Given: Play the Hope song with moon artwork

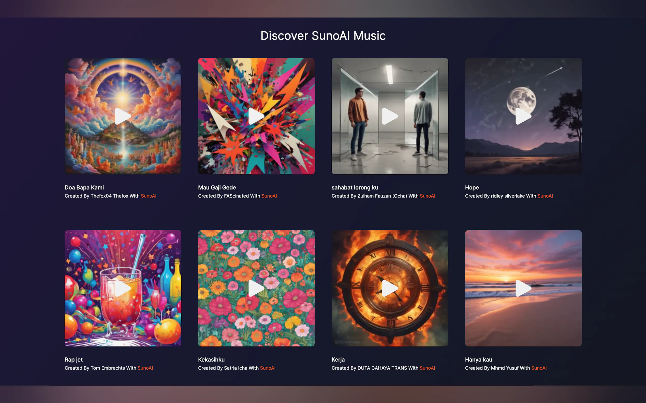Looking at the screenshot, I should (x=523, y=116).
